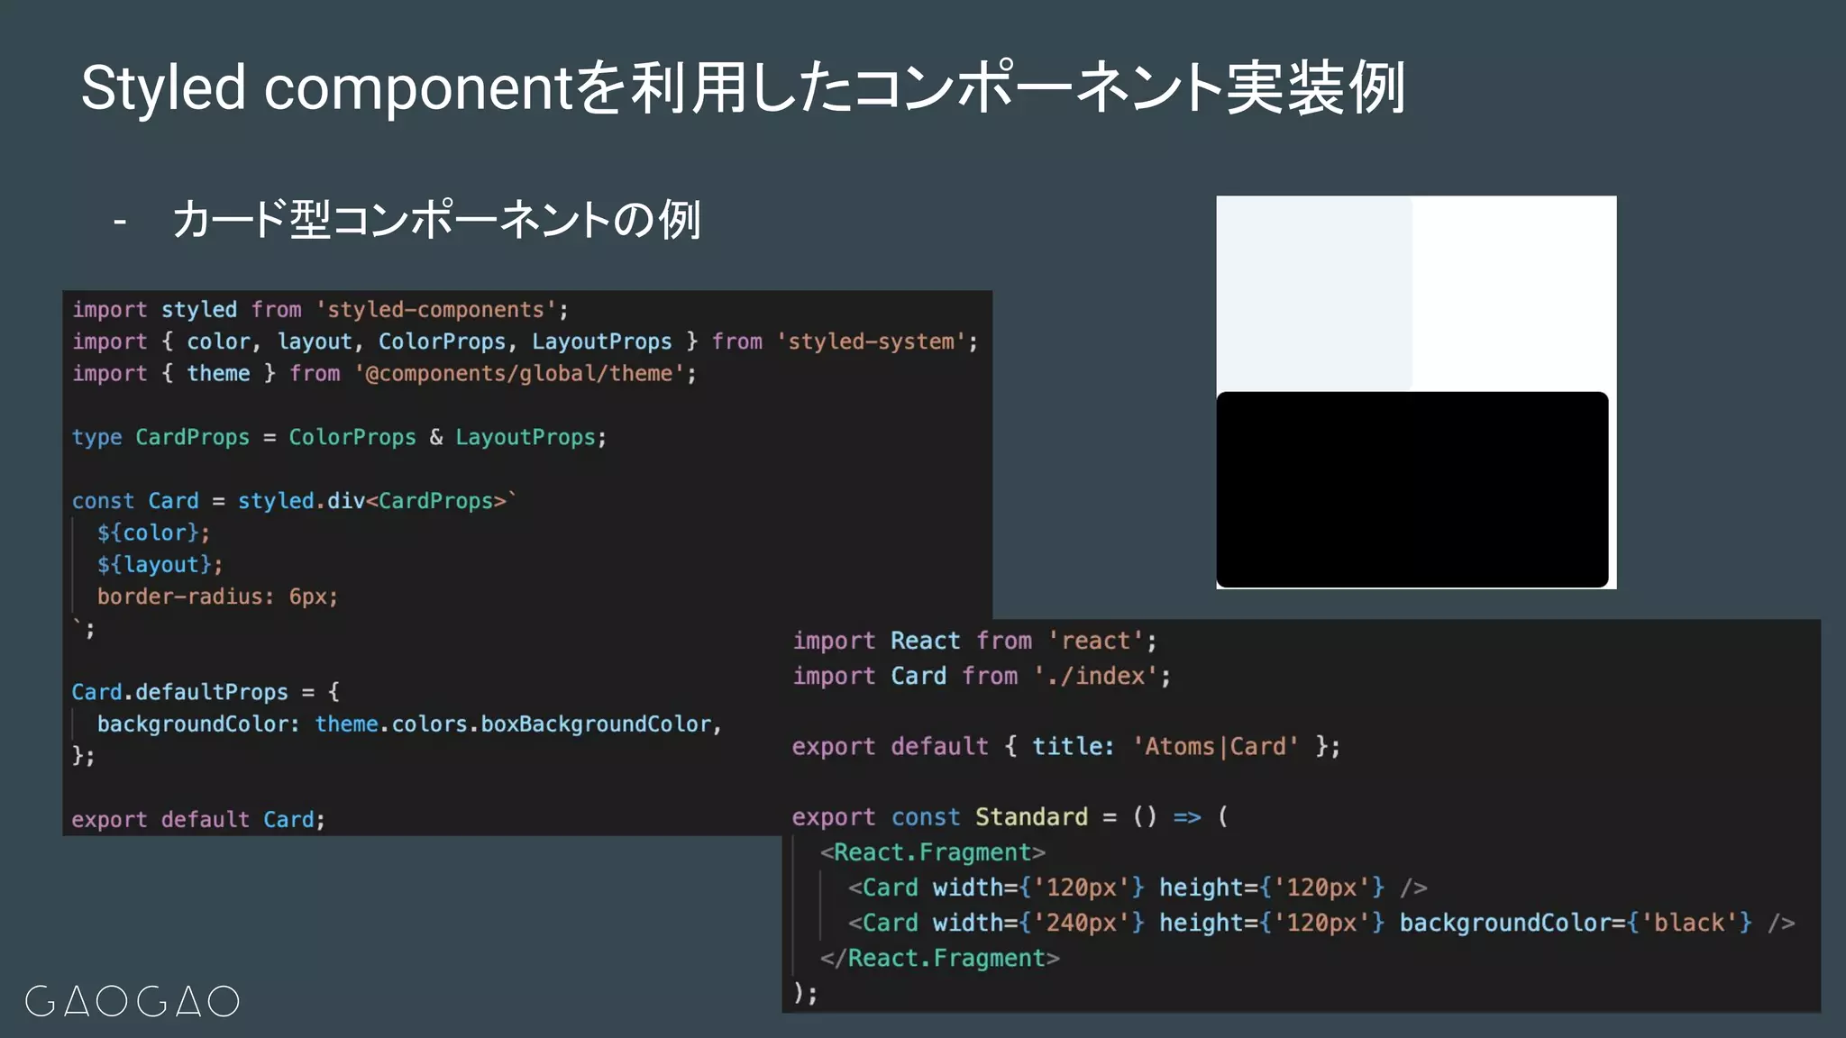Click the black card preview
This screenshot has height=1038, width=1846.
point(1412,489)
